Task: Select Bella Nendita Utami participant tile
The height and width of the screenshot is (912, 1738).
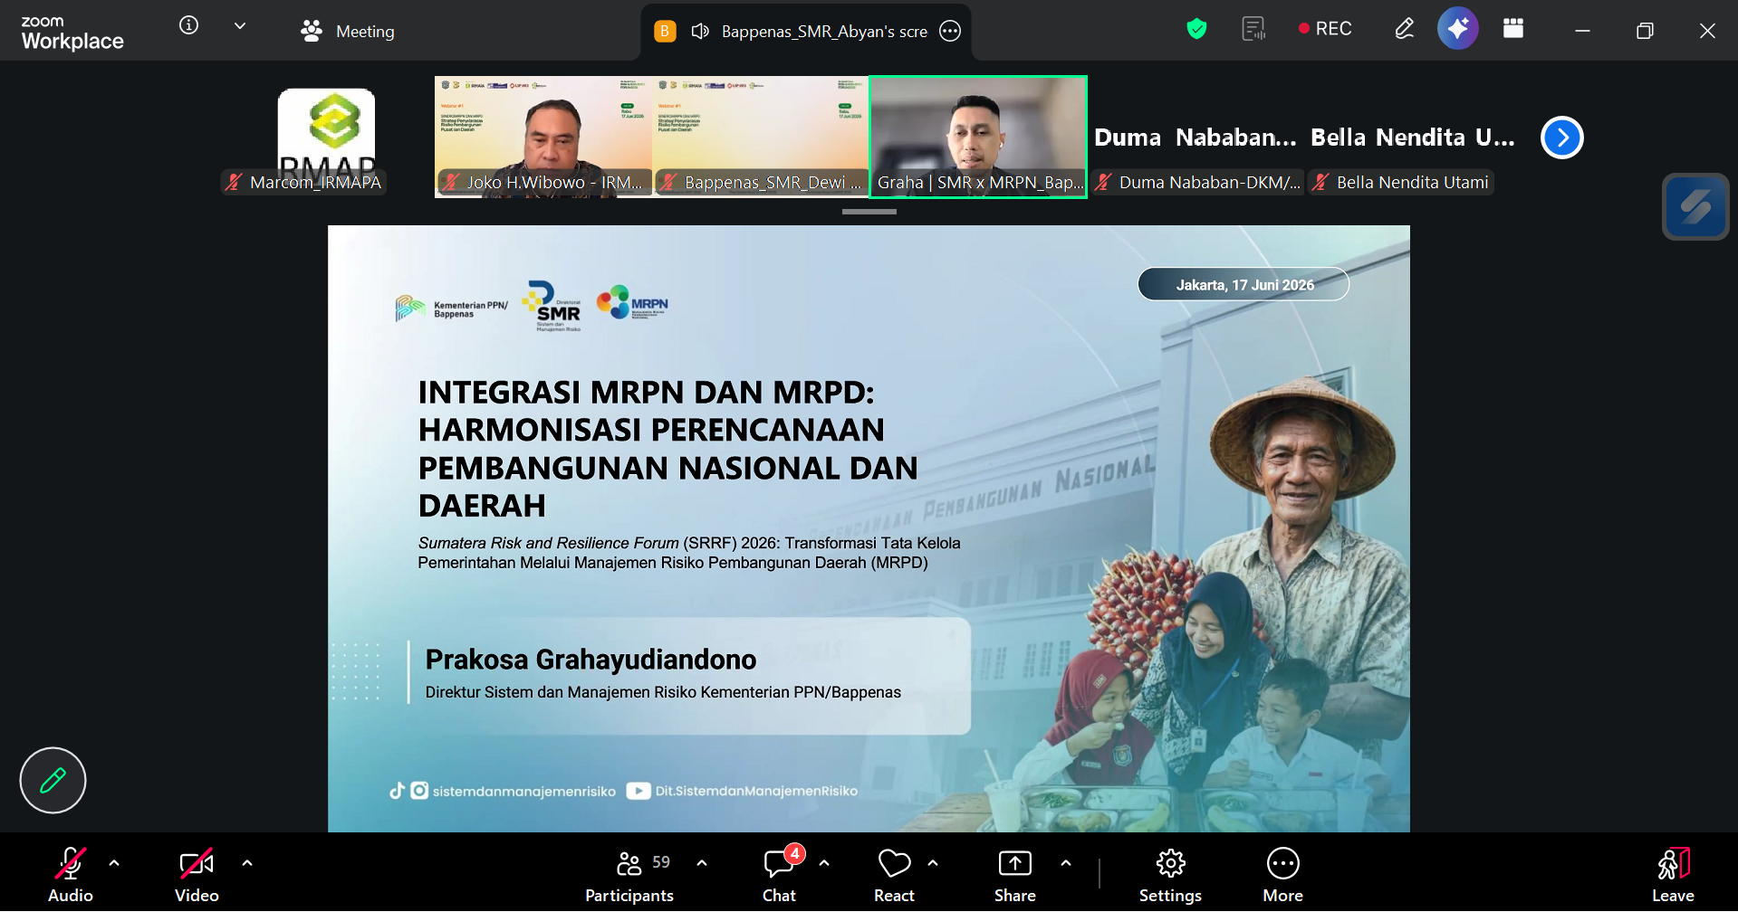Action: click(1413, 137)
